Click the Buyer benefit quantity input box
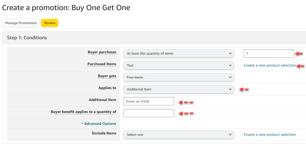Image resolution: width=306 pixels, height=144 pixels. click(x=149, y=113)
